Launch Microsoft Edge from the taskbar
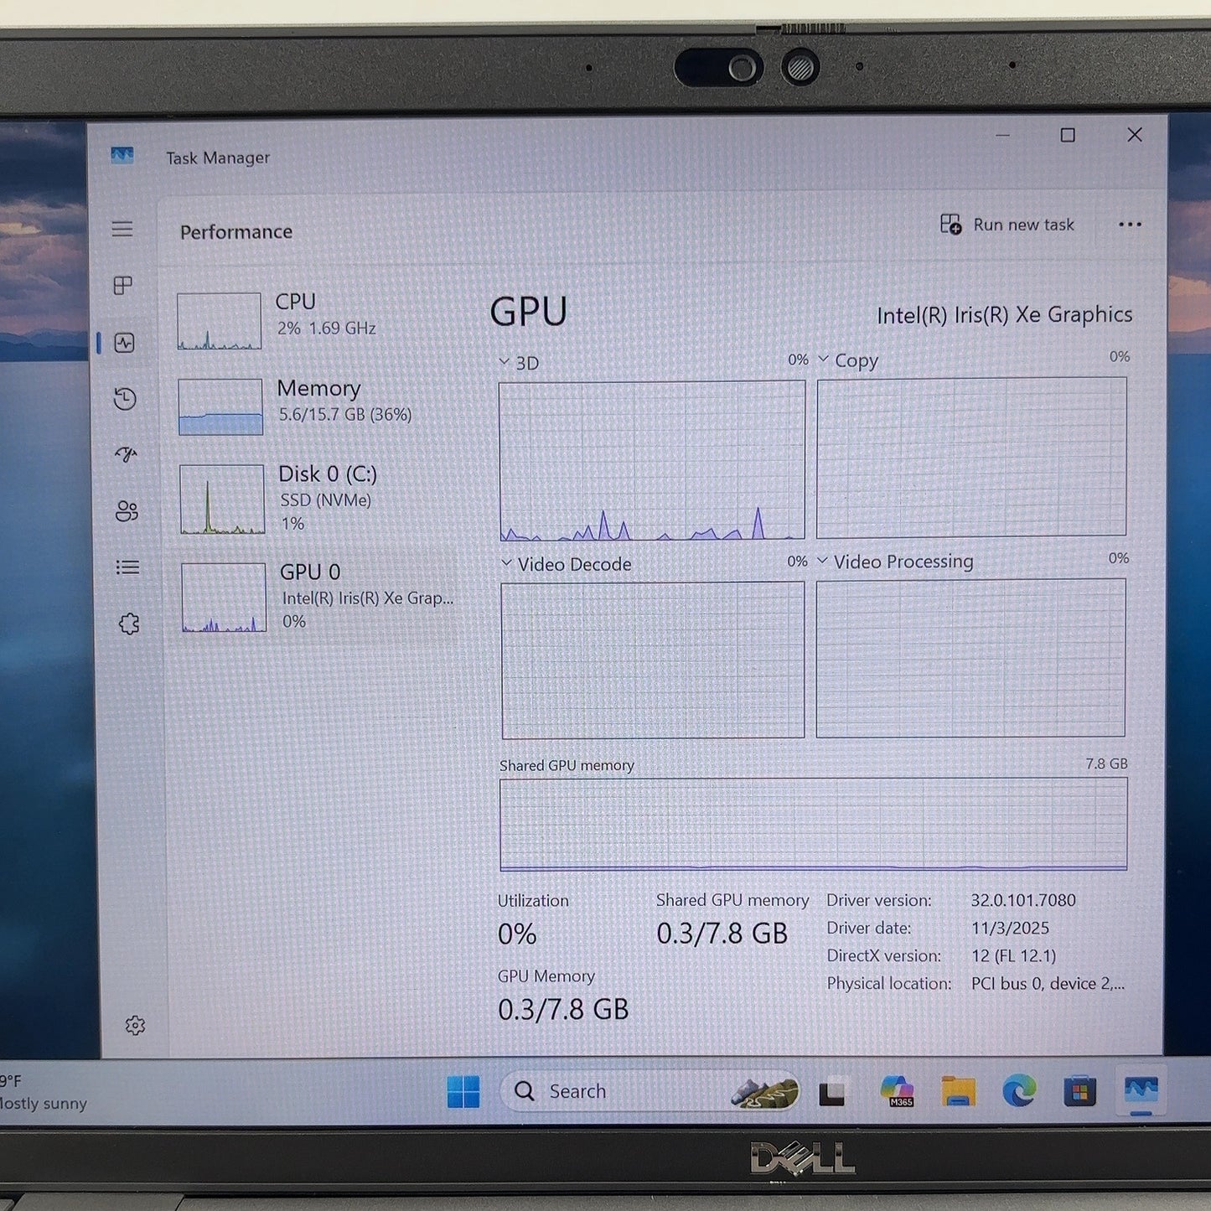 (1019, 1091)
